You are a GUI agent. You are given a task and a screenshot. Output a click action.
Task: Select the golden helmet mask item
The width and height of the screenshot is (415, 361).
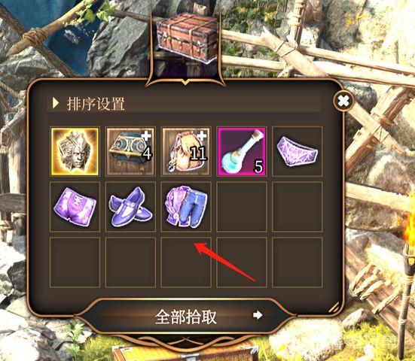(75, 151)
